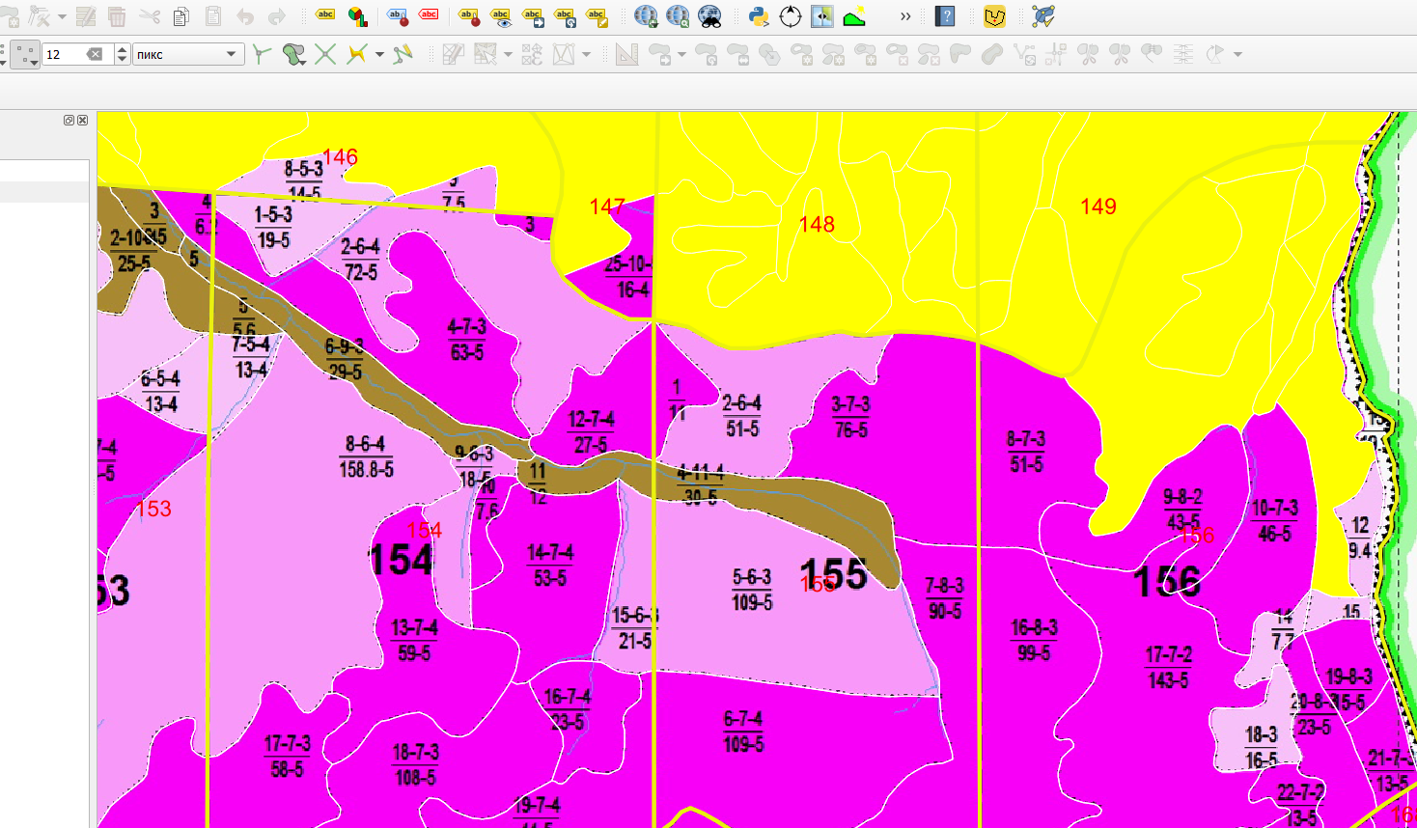Open the tracing options dropdown arrow
The image size is (1417, 828).
click(x=379, y=55)
